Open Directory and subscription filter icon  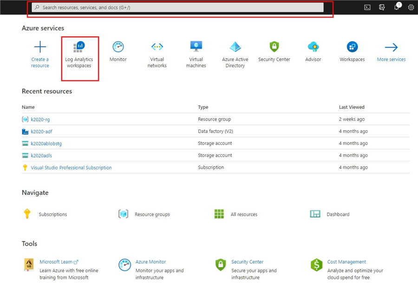(x=382, y=7)
